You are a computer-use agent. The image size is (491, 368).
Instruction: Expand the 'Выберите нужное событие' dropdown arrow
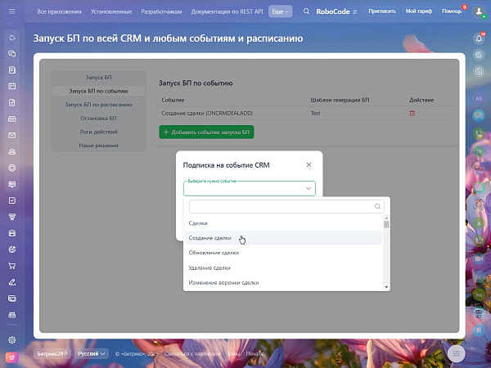pyautogui.click(x=308, y=188)
